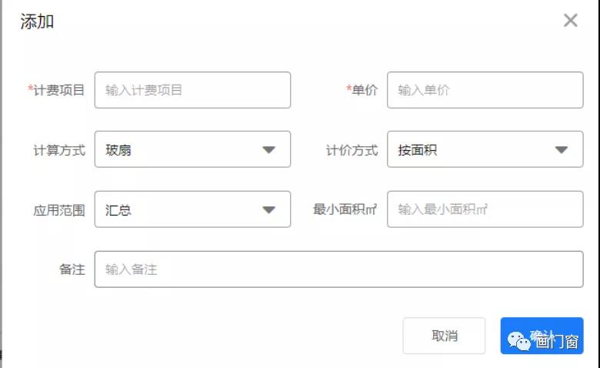Click the 单价 field label

365,90
